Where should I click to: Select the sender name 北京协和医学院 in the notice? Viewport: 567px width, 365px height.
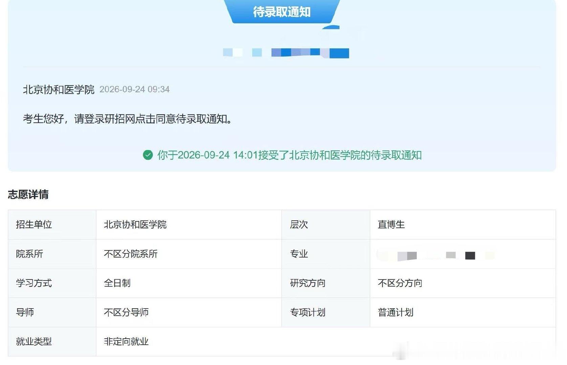pyautogui.click(x=59, y=90)
